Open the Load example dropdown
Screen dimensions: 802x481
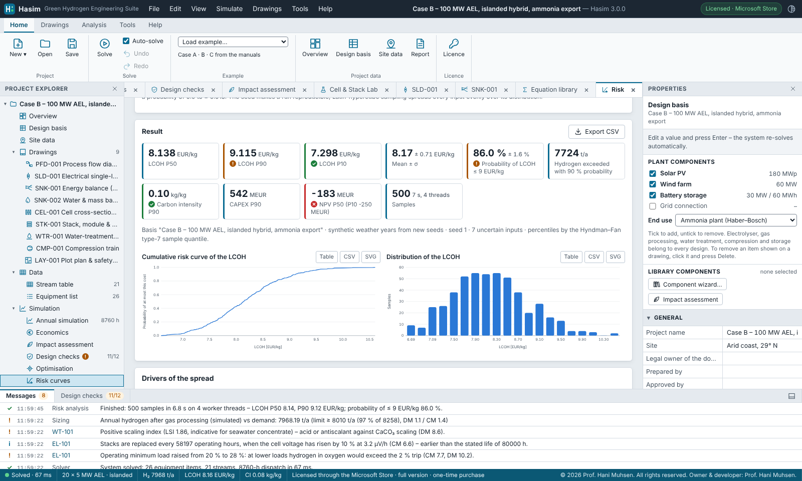click(233, 42)
